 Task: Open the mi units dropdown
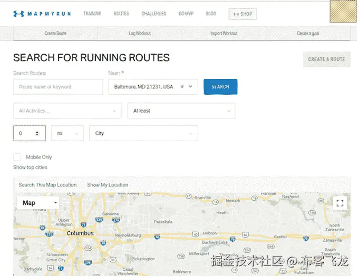point(67,133)
